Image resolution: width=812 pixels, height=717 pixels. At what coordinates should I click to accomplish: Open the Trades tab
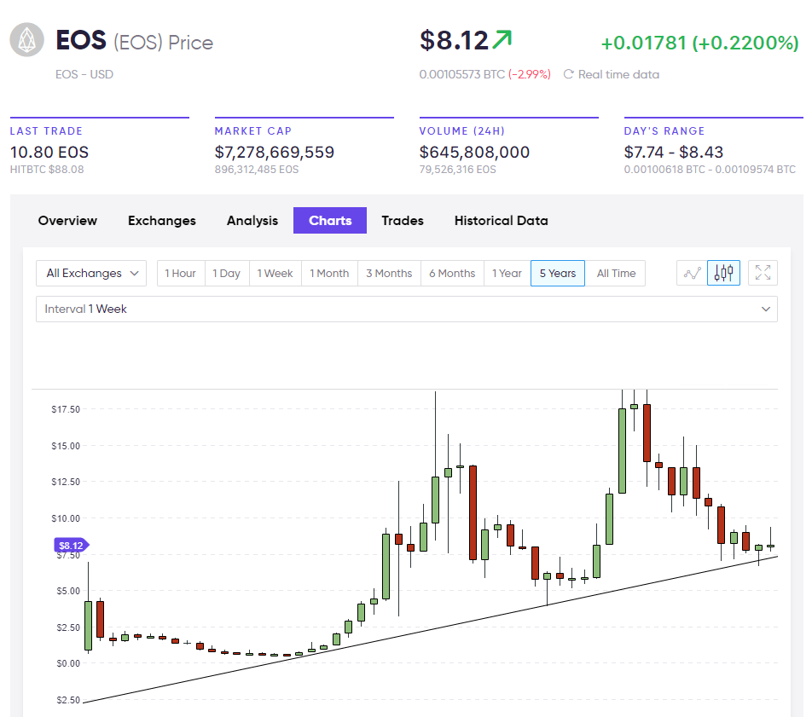point(403,220)
